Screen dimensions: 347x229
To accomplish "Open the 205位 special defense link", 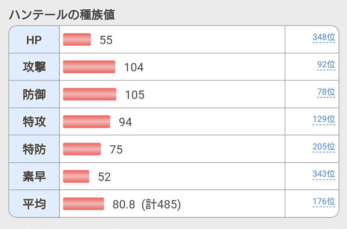I will click(x=323, y=147).
